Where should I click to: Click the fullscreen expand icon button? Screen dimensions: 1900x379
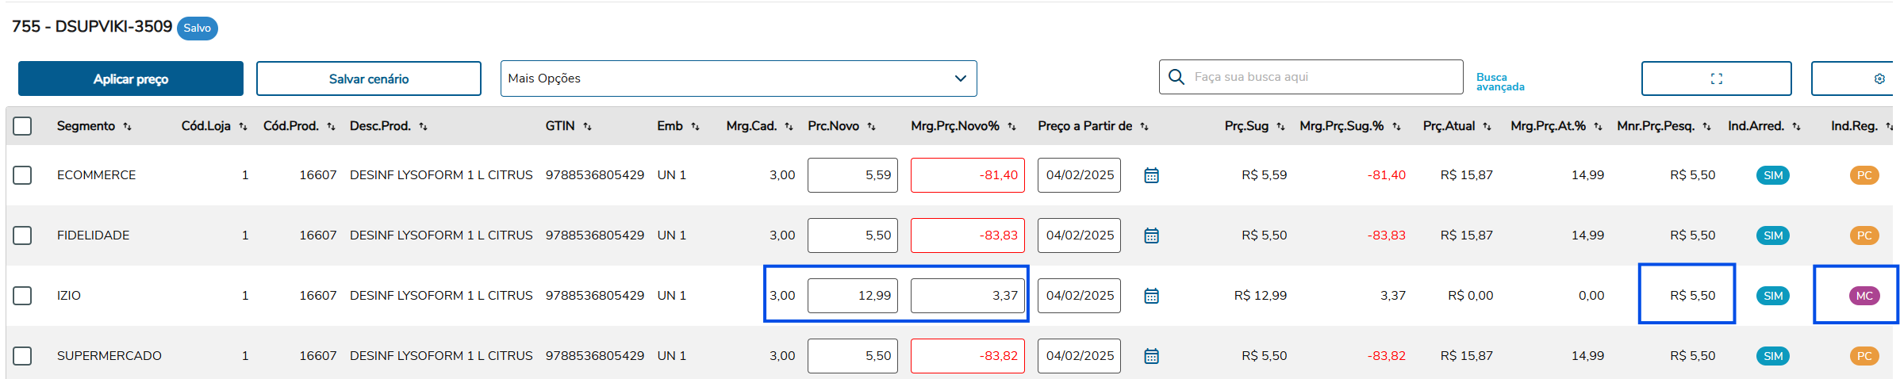[1716, 78]
